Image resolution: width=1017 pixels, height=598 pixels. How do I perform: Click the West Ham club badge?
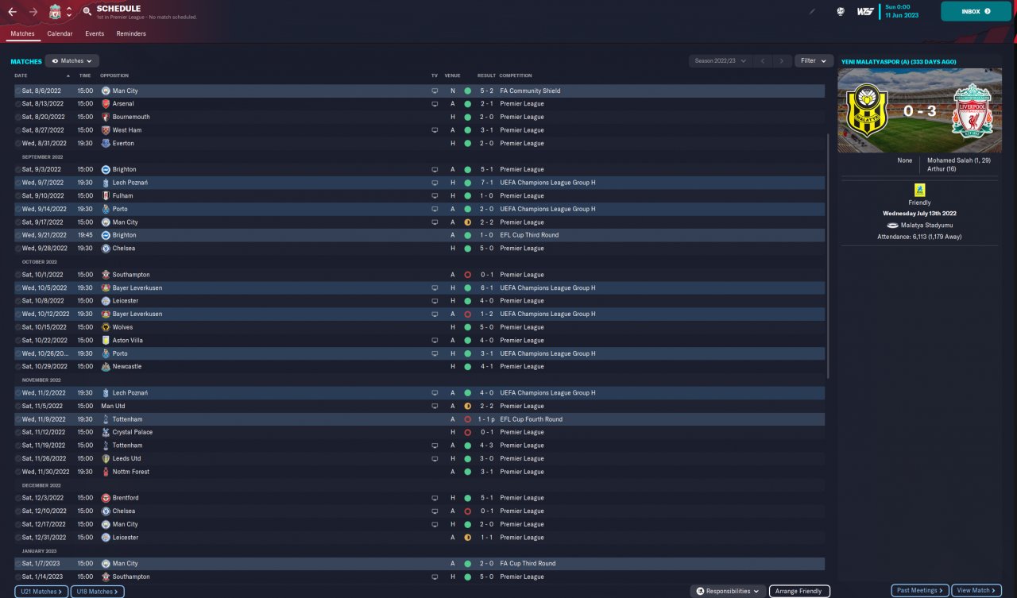(106, 130)
